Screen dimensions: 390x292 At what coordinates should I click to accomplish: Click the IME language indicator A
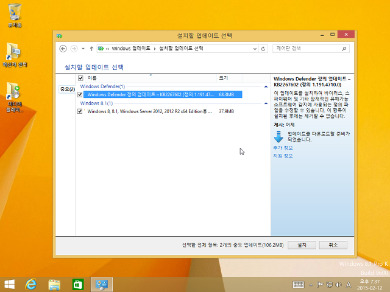tap(349, 285)
